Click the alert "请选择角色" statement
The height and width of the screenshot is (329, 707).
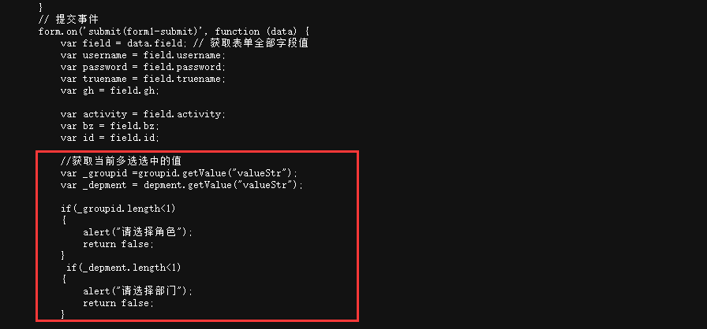[137, 232]
